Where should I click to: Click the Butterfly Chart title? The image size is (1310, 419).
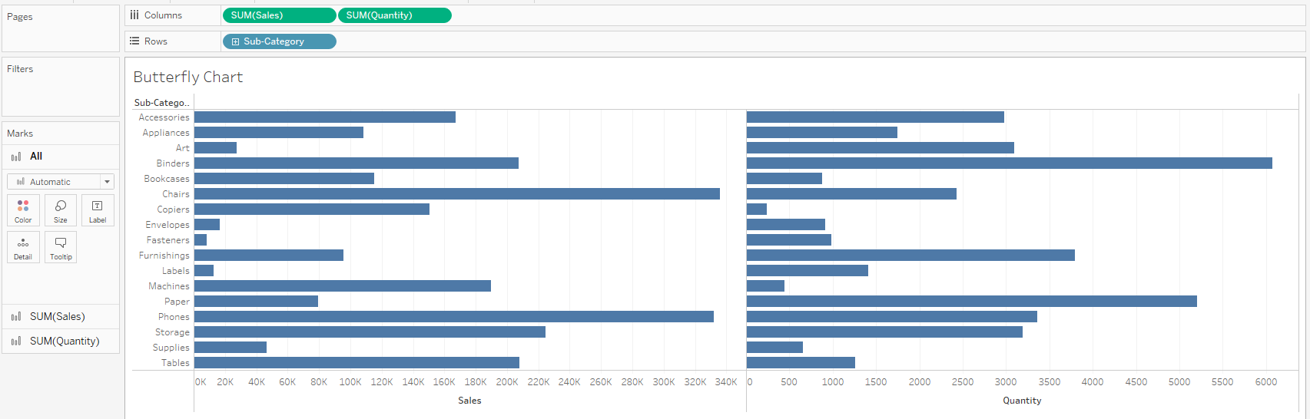click(188, 77)
